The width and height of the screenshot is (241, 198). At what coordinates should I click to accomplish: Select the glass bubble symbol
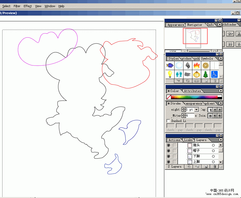(x=179, y=66)
